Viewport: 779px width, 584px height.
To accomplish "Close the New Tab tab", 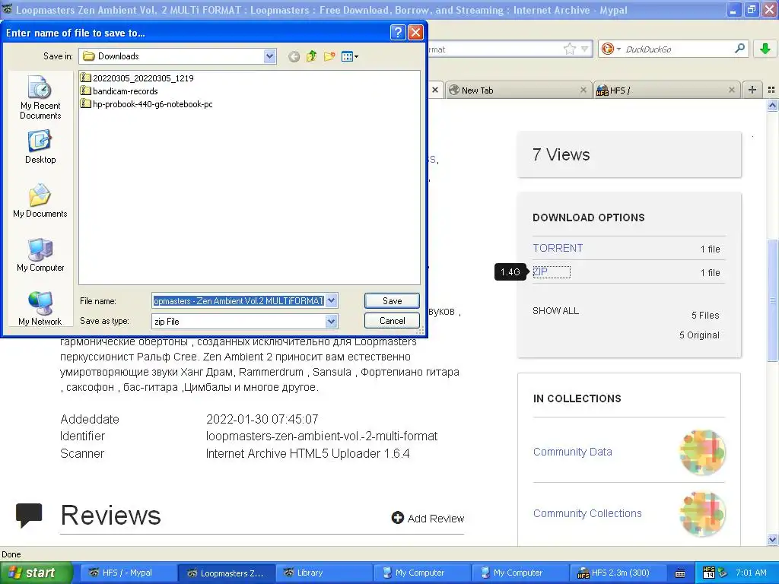I will 583,90.
